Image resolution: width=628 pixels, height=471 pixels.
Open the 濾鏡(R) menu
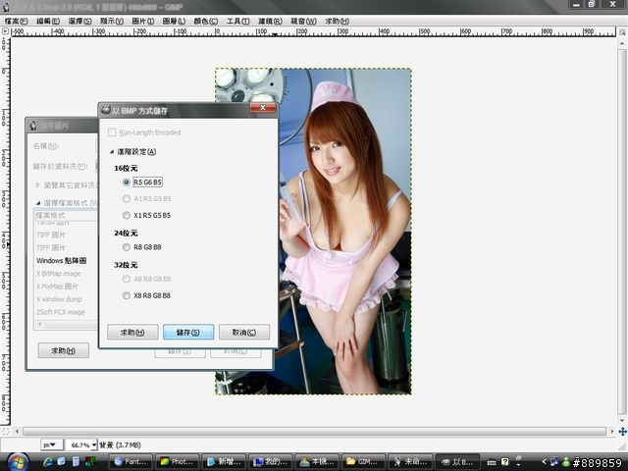270,21
